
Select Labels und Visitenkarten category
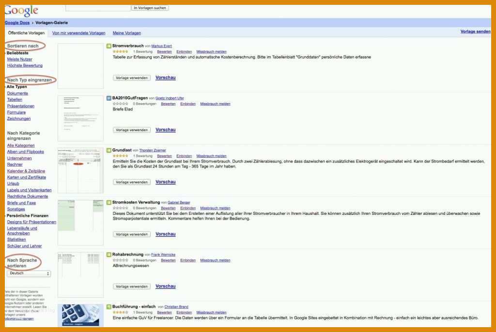(x=29, y=190)
